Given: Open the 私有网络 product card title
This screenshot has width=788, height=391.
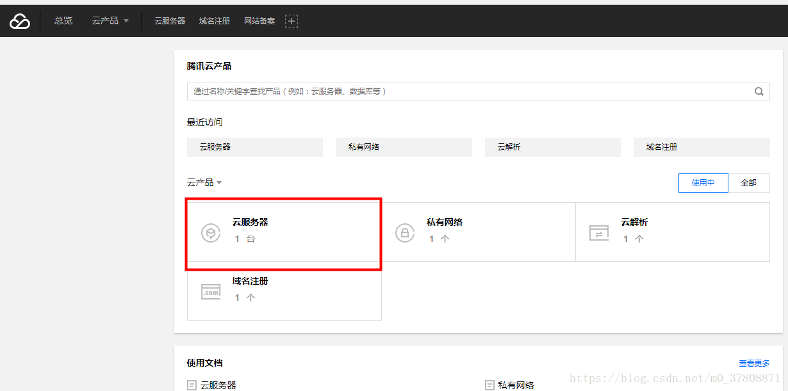Looking at the screenshot, I should [x=445, y=222].
